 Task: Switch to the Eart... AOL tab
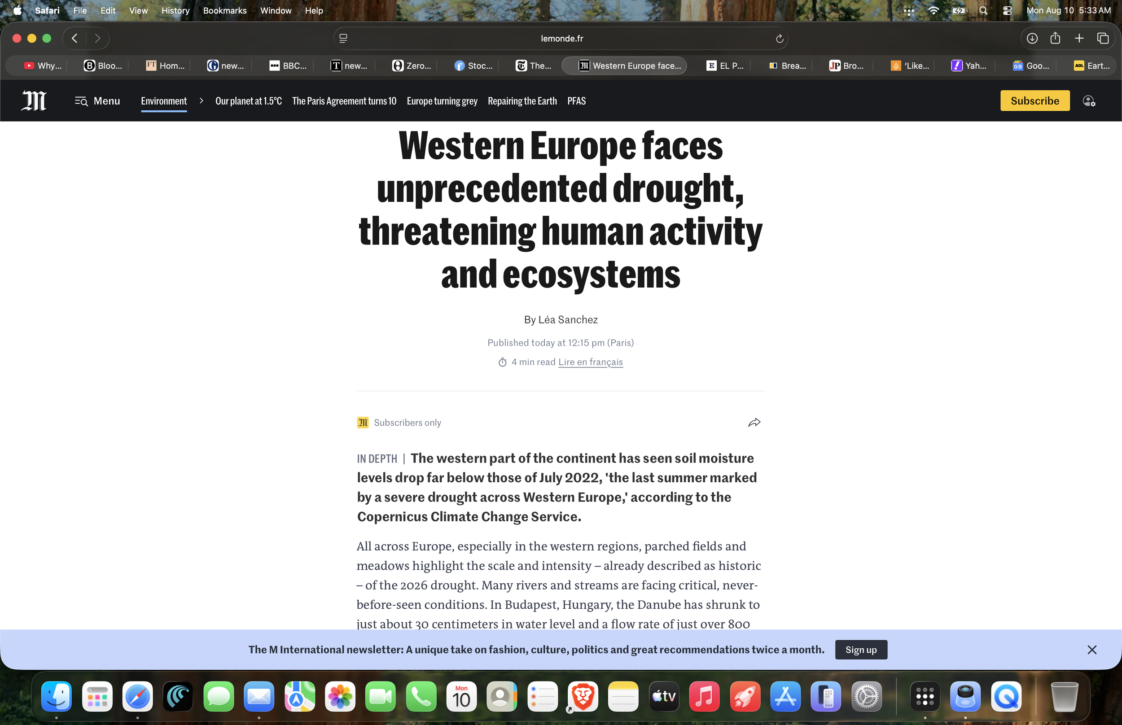point(1092,66)
